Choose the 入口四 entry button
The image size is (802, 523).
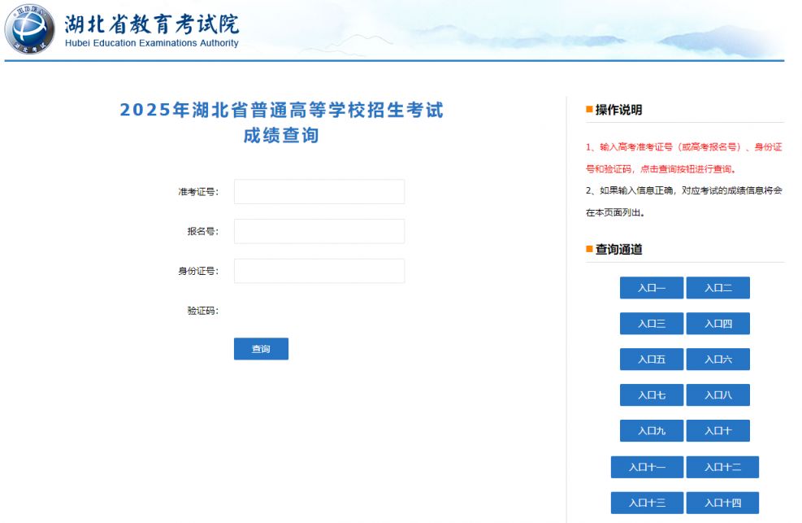click(717, 324)
